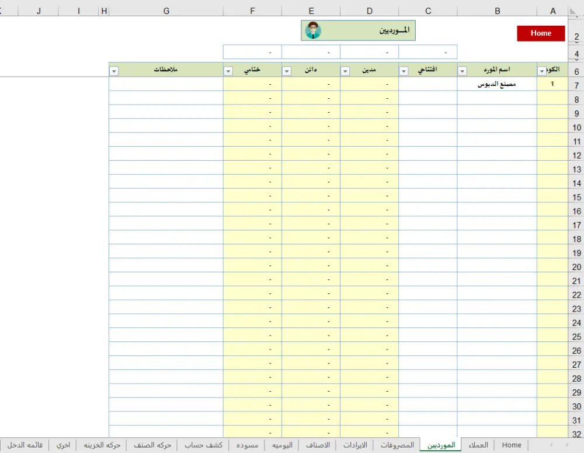The height and width of the screenshot is (453, 584).
Task: Open filter dropdown on ملاحظات column
Action: point(113,70)
